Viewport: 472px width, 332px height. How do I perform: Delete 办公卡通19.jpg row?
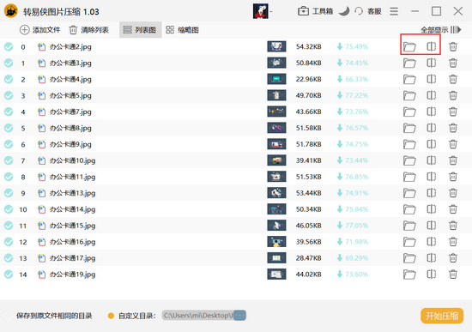(x=453, y=275)
